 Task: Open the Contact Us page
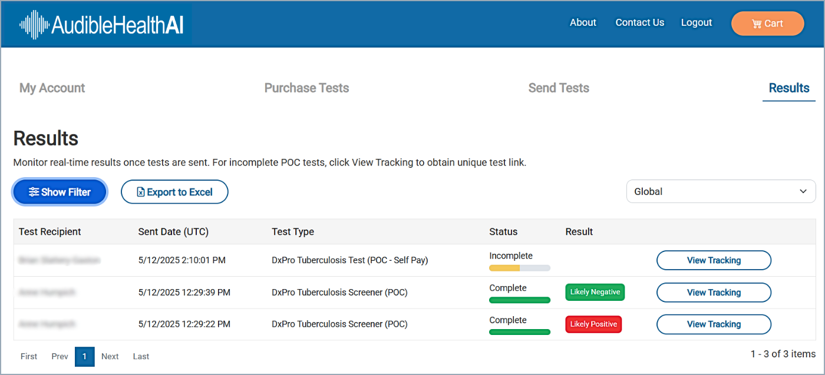point(639,22)
